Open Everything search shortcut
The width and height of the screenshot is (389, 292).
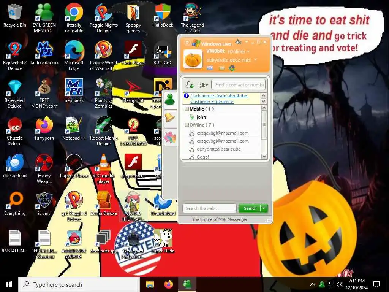pyautogui.click(x=15, y=205)
